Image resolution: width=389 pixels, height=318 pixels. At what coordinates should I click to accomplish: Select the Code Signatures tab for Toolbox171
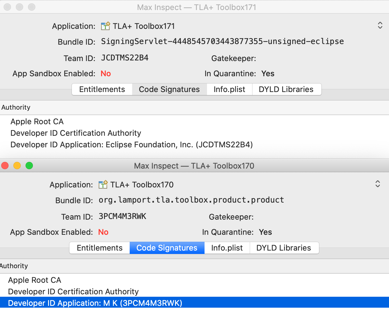tap(169, 89)
